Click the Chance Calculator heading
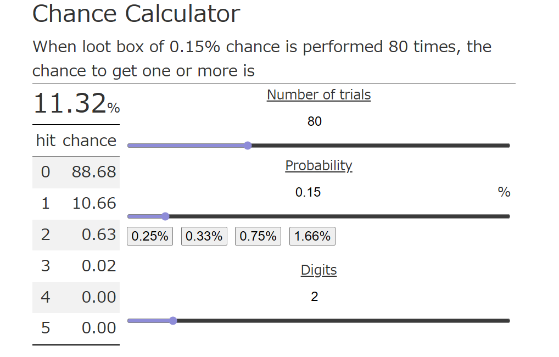The image size is (559, 357). [x=136, y=14]
